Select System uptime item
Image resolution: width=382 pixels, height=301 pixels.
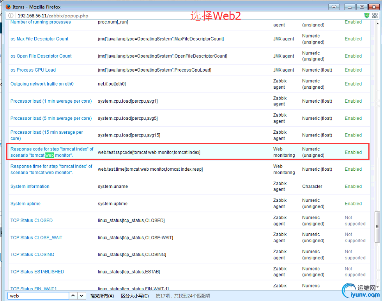pyautogui.click(x=26, y=204)
